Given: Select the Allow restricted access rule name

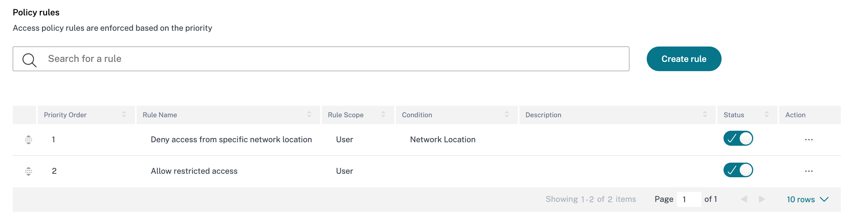Looking at the screenshot, I should 194,171.
